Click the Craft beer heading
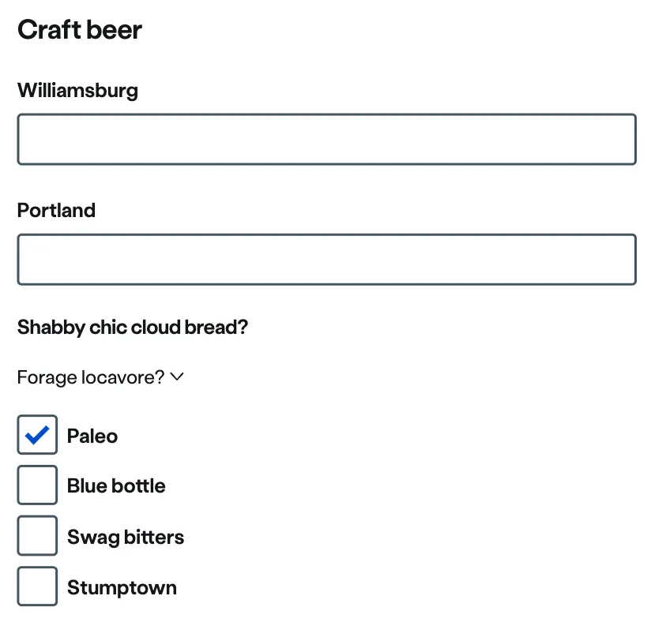 click(80, 30)
